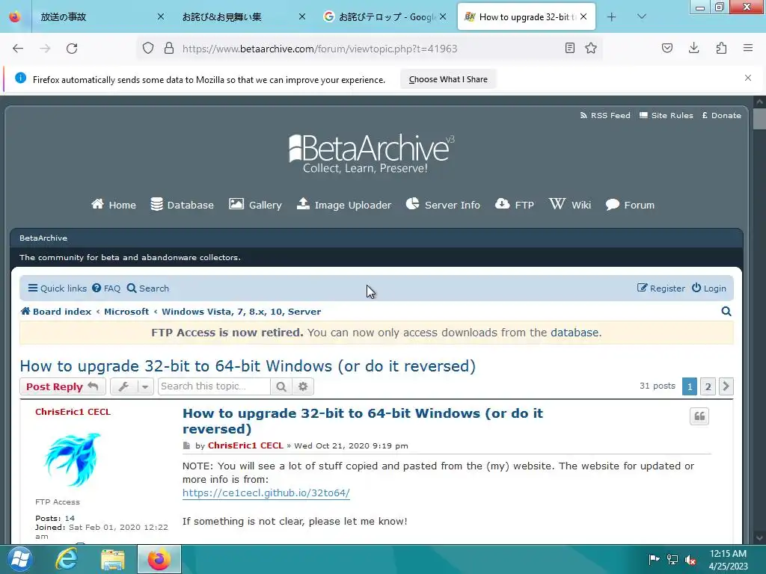Image resolution: width=766 pixels, height=574 pixels.
Task: Bookmark this page with the star icon
Action: tap(591, 48)
